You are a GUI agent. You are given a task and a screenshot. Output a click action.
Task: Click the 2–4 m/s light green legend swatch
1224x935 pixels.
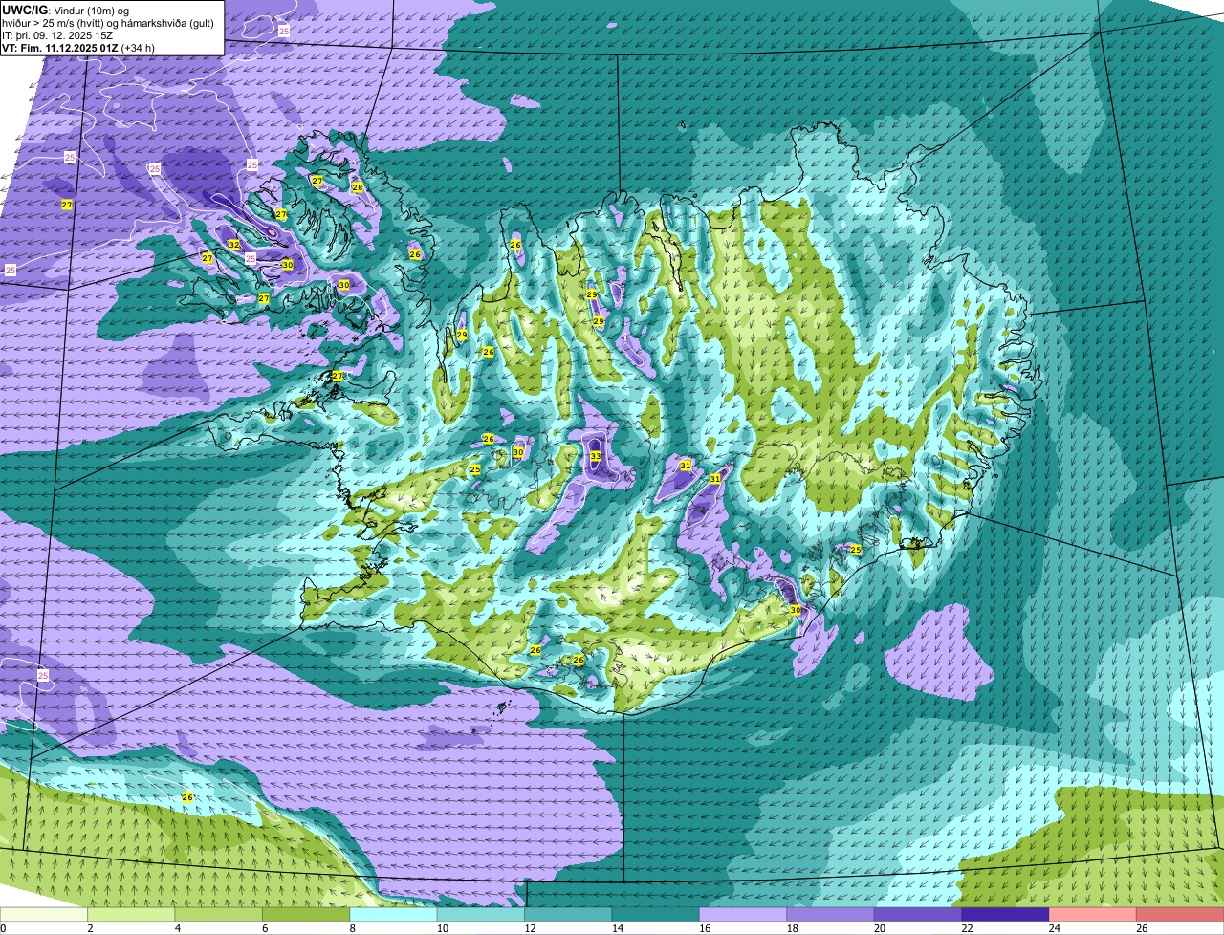(132, 915)
